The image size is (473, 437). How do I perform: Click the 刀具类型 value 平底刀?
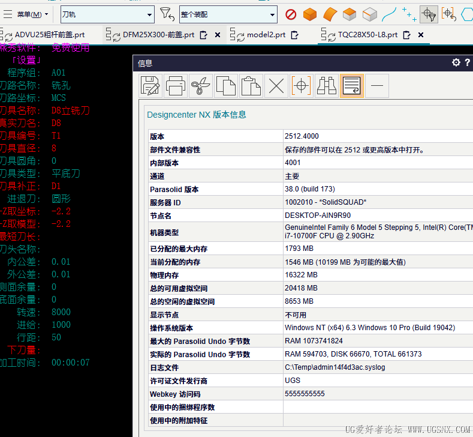[66, 173]
